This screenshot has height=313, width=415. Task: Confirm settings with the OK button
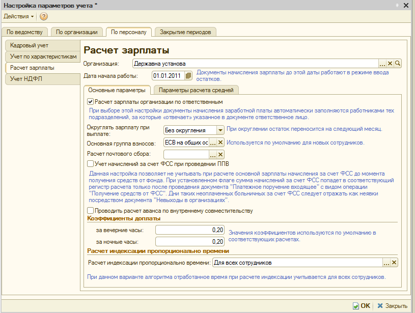[x=362, y=305]
